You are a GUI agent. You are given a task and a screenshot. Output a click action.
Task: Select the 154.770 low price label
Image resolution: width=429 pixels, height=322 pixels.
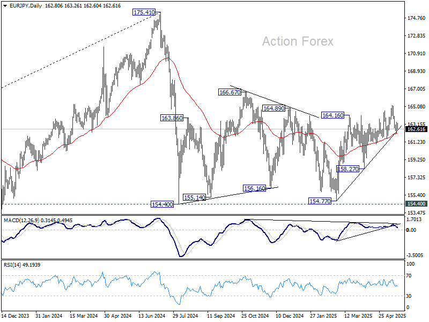[320, 201]
